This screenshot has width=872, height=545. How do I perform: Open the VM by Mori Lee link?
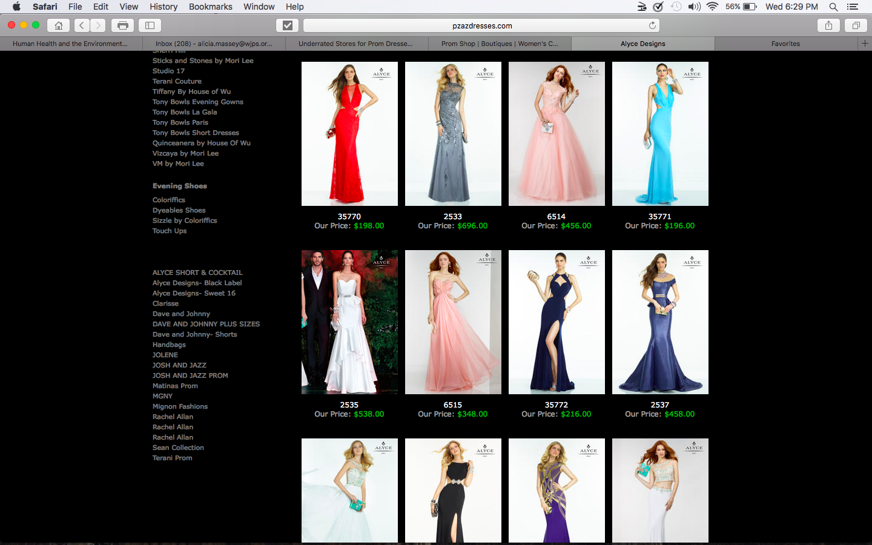click(x=178, y=163)
